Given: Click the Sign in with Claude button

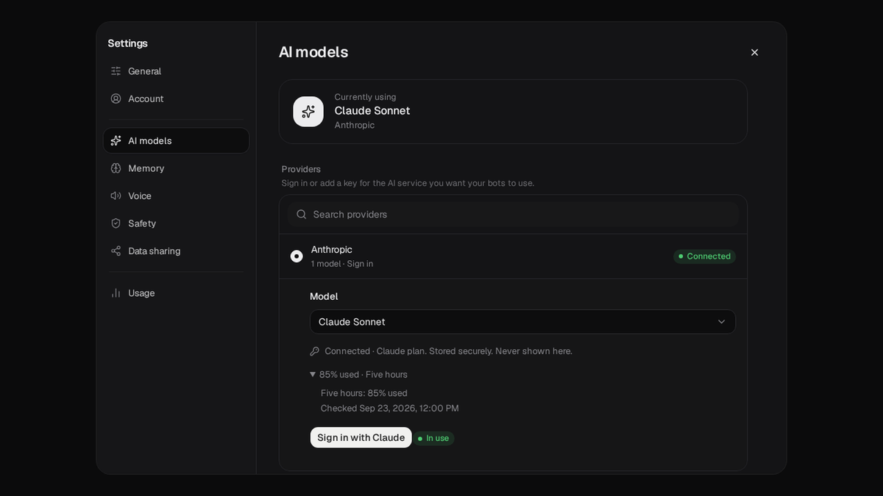Looking at the screenshot, I should tap(361, 438).
